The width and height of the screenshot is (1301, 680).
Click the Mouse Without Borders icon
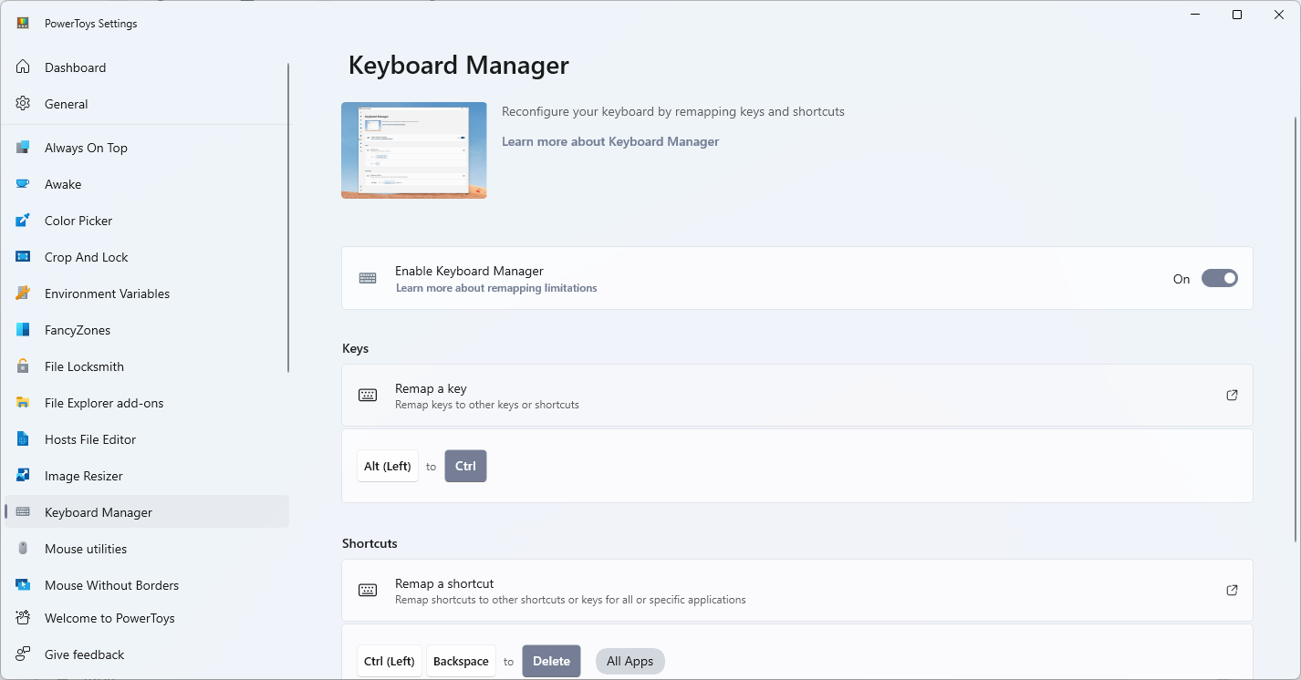pos(23,585)
